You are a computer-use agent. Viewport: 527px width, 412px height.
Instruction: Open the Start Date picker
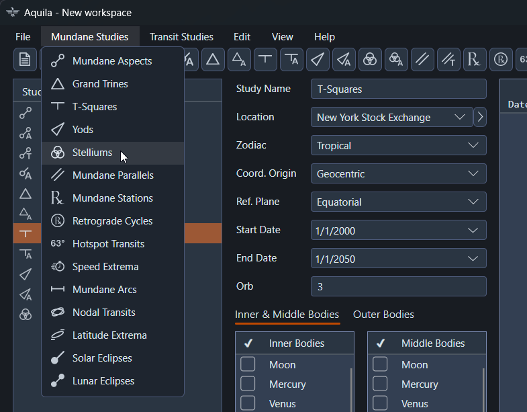pyautogui.click(x=399, y=231)
